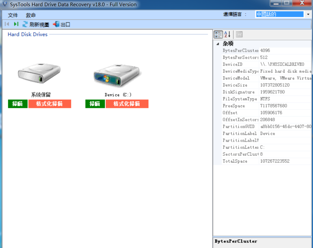Click the property pages icon
The height and width of the screenshot is (248, 313).
pos(239,34)
